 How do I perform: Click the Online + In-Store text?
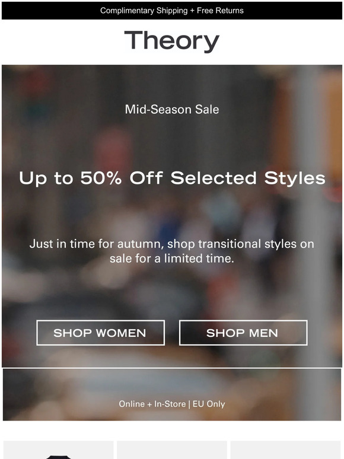point(152,404)
